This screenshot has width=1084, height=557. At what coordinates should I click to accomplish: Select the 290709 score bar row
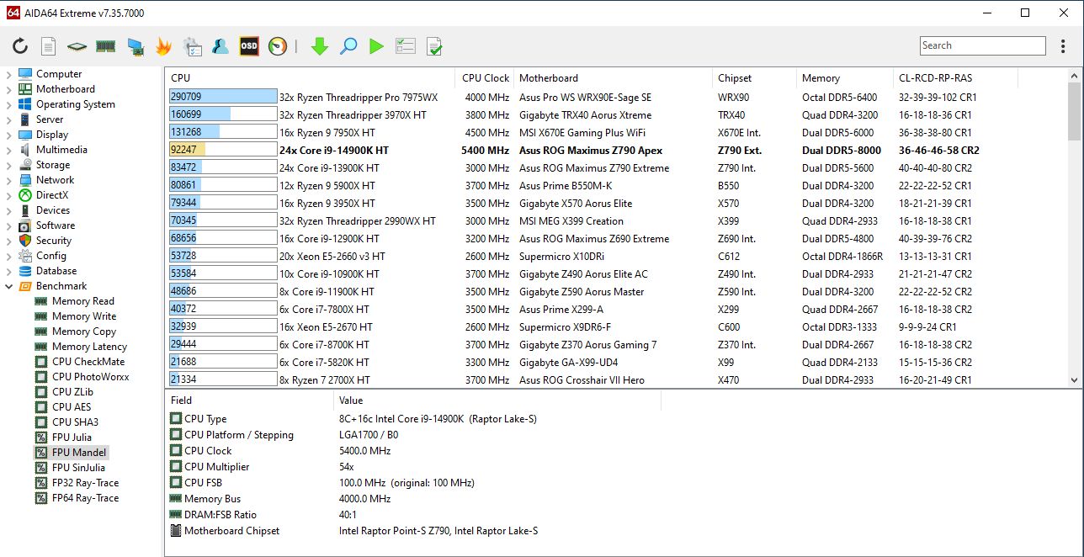coord(223,97)
